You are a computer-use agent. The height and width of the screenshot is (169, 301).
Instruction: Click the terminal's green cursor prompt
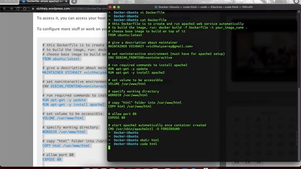109,147
